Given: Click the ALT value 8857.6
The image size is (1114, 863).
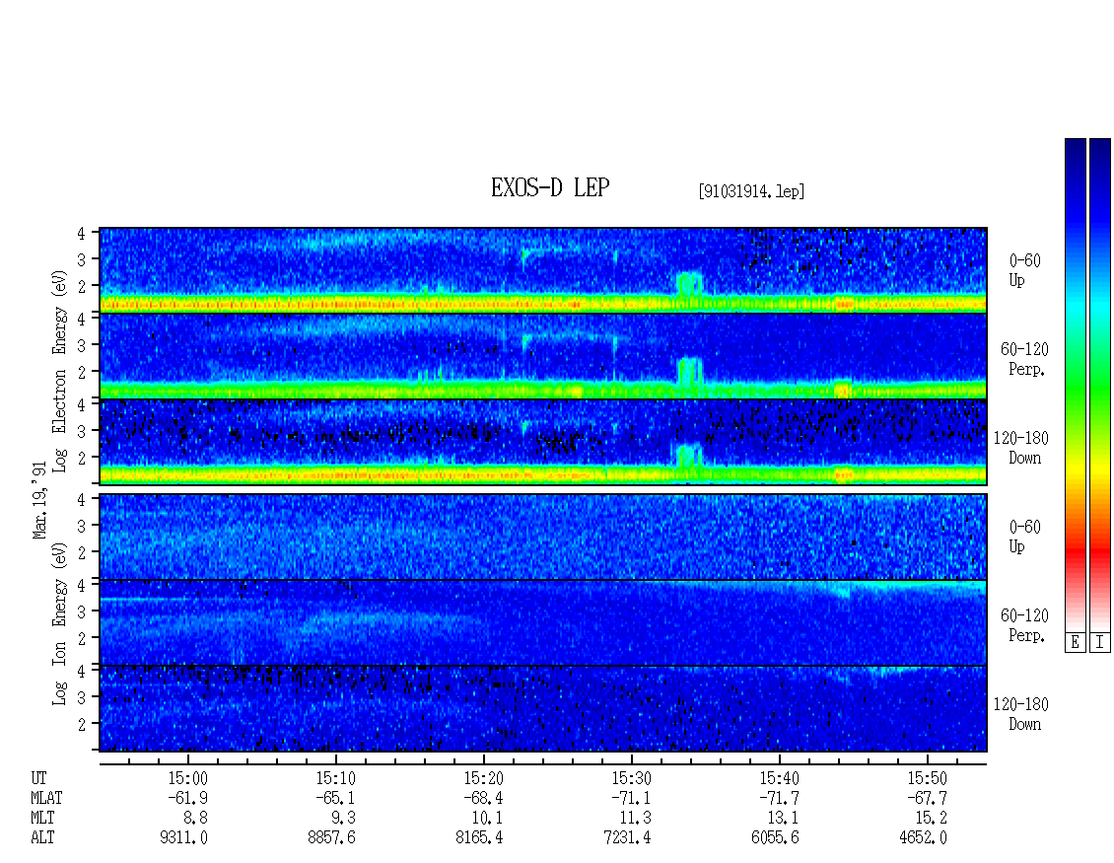Looking at the screenshot, I should (332, 838).
